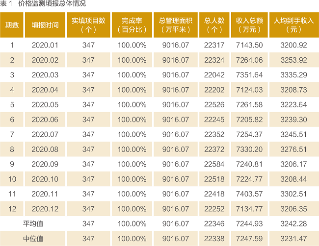Click the per-capita income value 3335.29

click(x=293, y=75)
